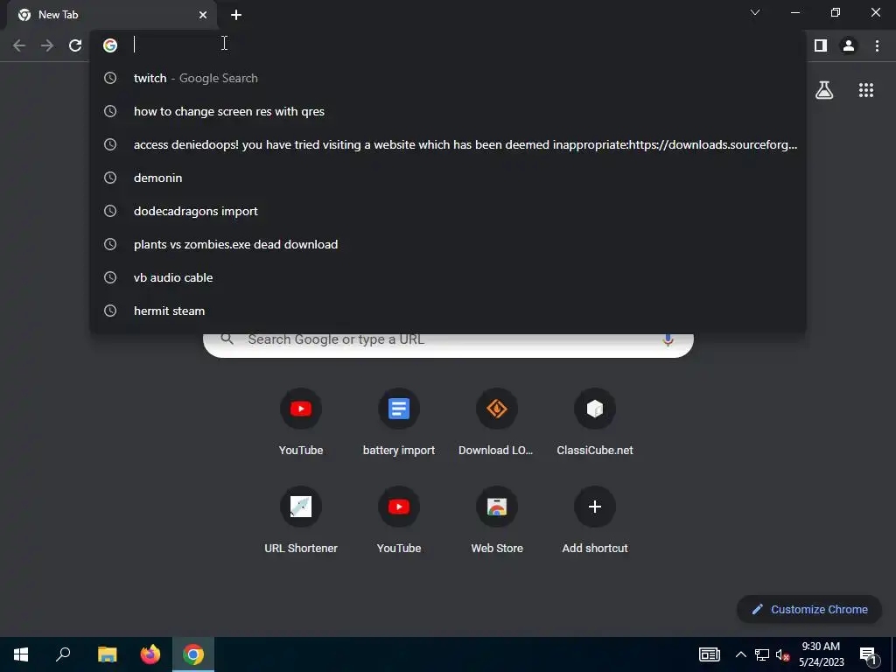Screen dimensions: 896x672
Task: Add a new shortcut tile
Action: pyautogui.click(x=595, y=520)
